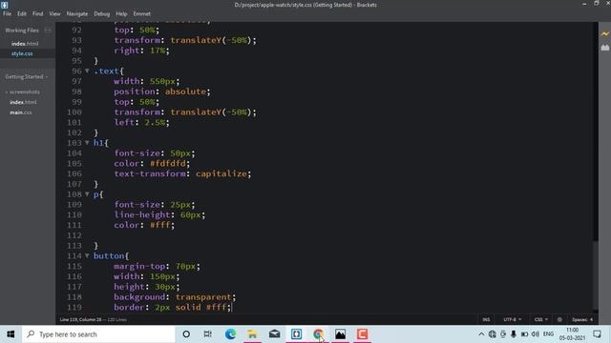Click the microphone tray icon
This screenshot has width=611, height=343.
[514, 334]
